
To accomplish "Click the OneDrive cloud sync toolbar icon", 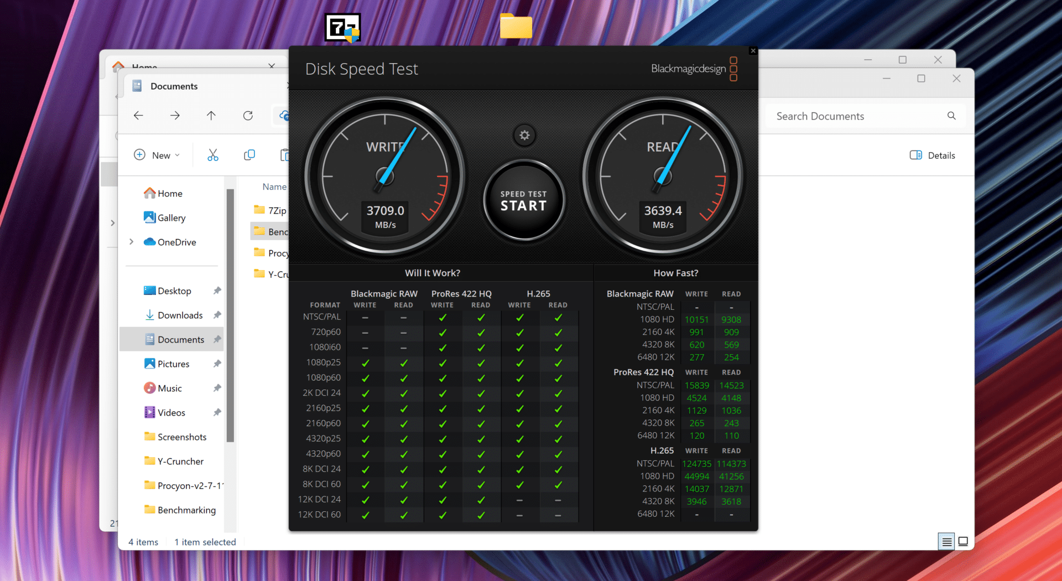I will click(283, 115).
